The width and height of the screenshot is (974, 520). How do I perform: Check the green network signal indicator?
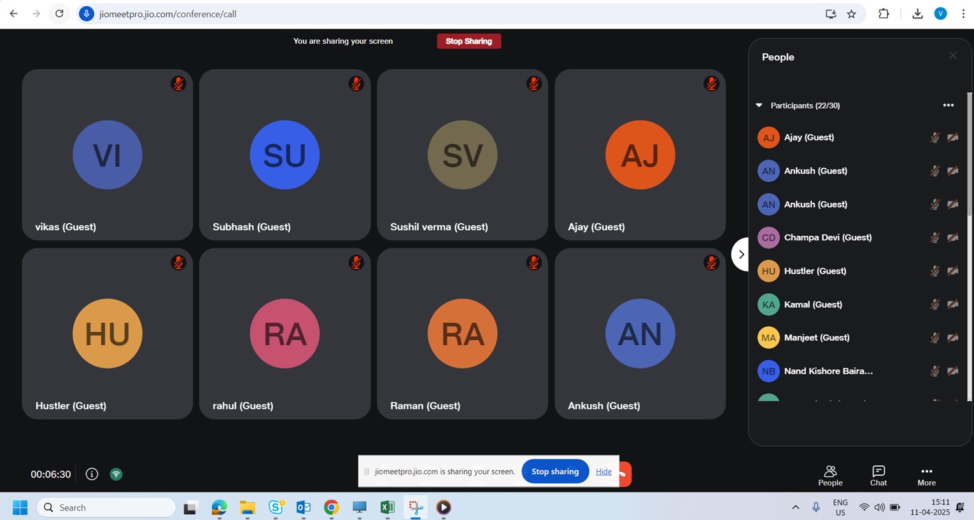coord(116,474)
